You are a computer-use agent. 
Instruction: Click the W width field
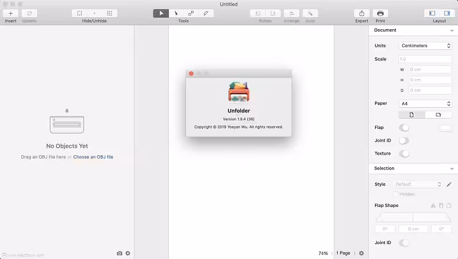[430, 69]
